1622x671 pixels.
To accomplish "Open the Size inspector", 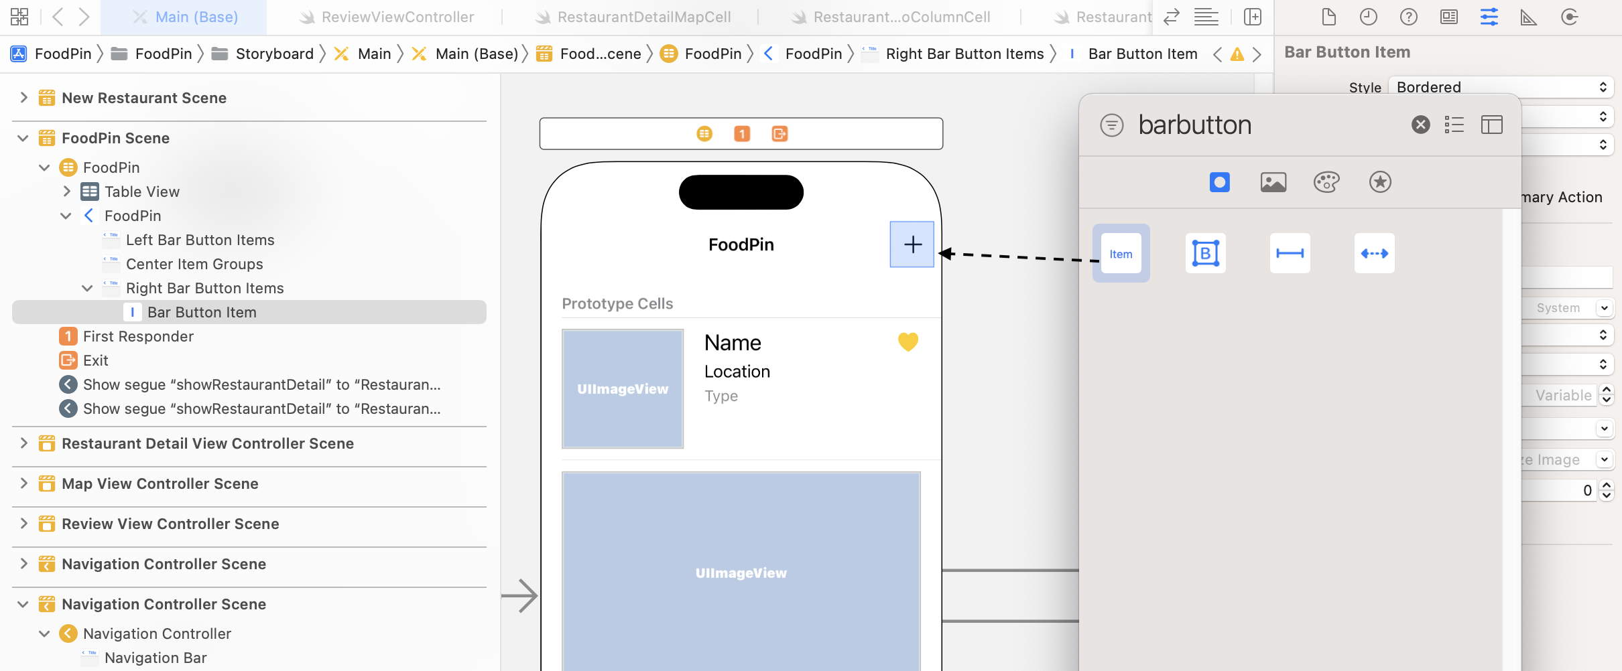I will click(x=1529, y=17).
